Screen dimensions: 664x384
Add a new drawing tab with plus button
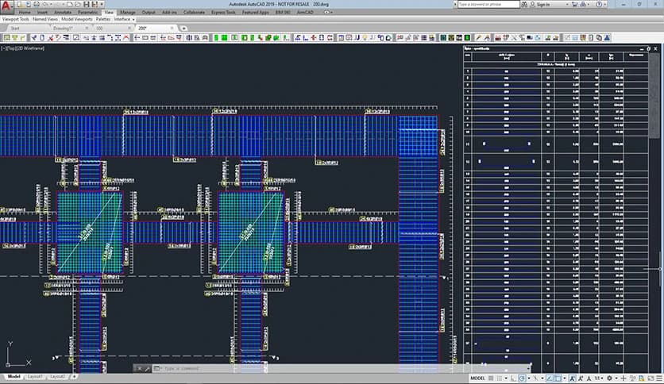tap(184, 28)
